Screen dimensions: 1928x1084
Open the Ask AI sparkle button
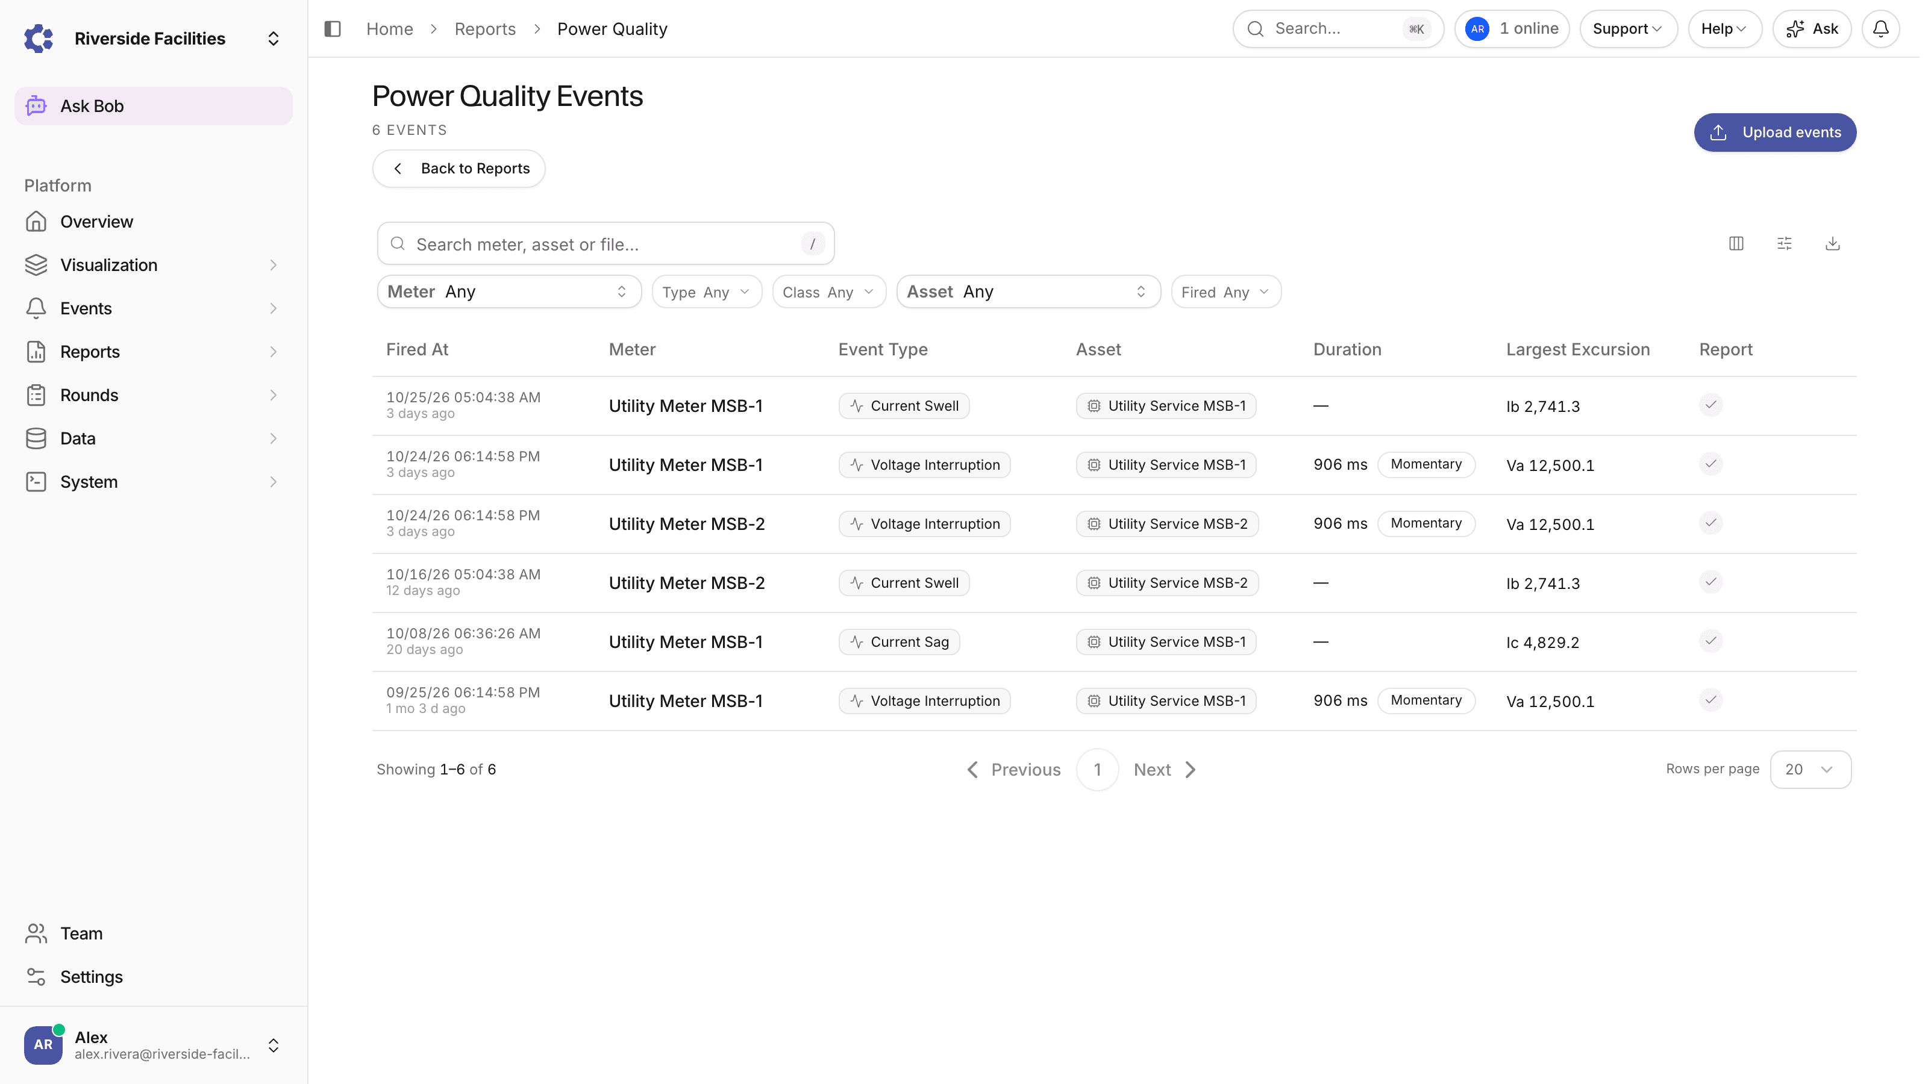click(1812, 28)
